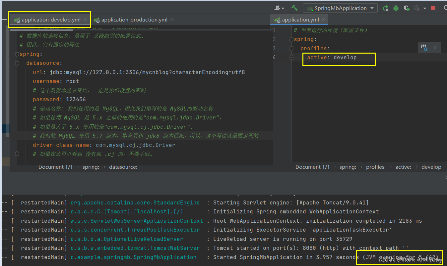Click the active: develop value line
The image size is (447, 266).
click(332, 57)
